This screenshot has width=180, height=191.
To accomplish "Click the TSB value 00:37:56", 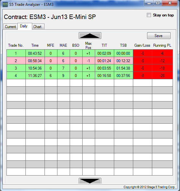I will [124, 75].
